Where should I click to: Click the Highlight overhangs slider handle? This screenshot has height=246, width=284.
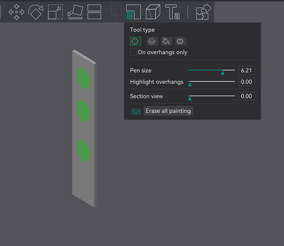(x=190, y=84)
